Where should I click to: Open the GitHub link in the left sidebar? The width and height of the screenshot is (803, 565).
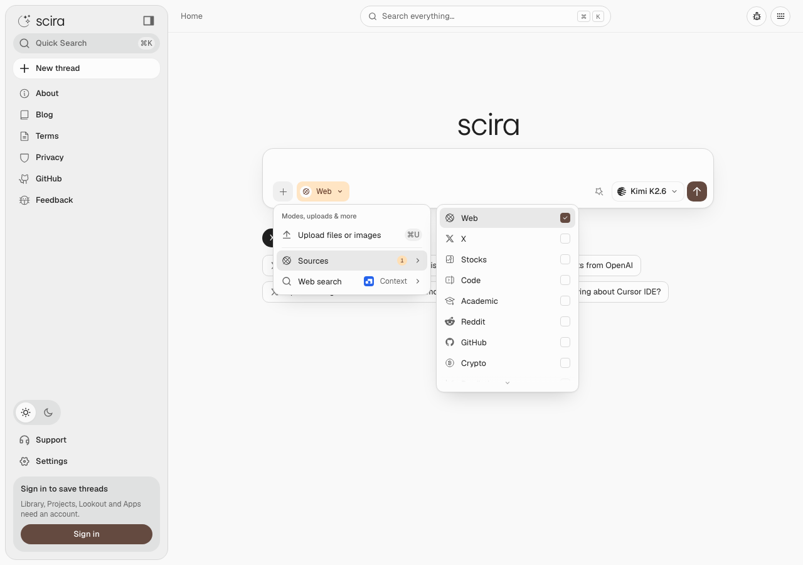click(87, 179)
